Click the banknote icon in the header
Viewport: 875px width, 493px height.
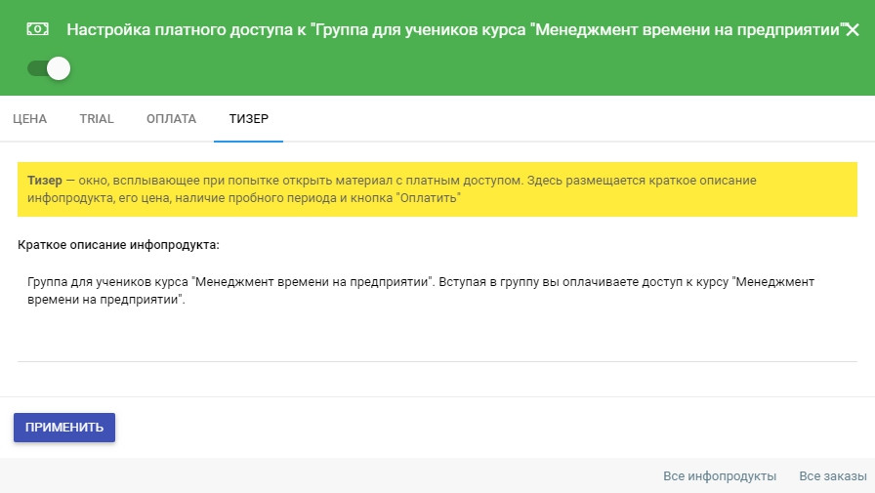[39, 30]
